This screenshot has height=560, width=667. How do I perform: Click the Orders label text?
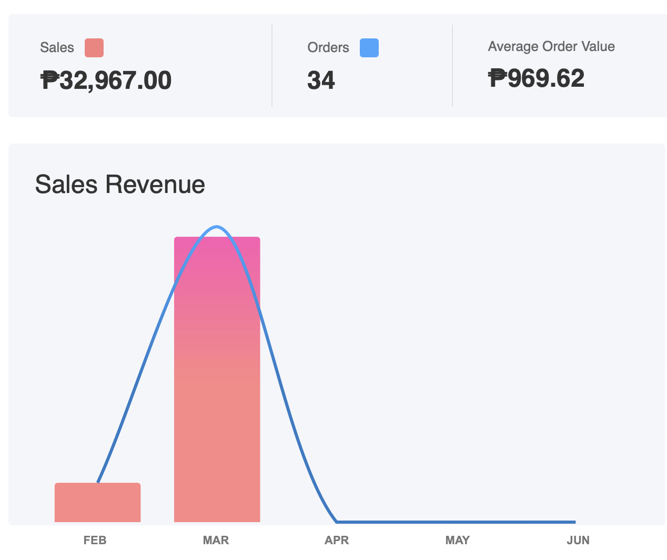tap(328, 48)
